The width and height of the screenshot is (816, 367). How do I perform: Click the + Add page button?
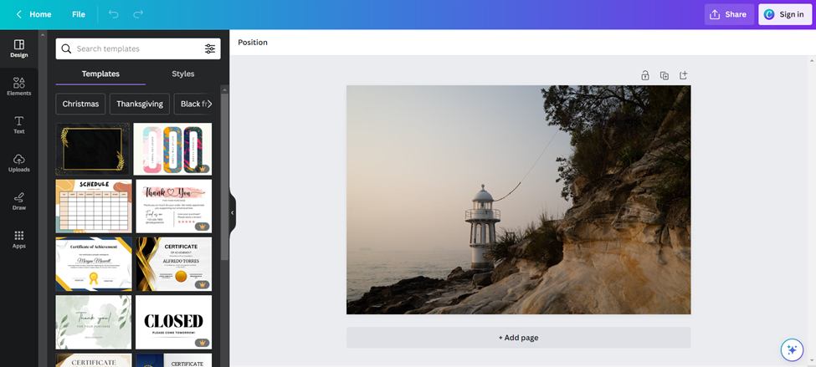[x=518, y=338]
